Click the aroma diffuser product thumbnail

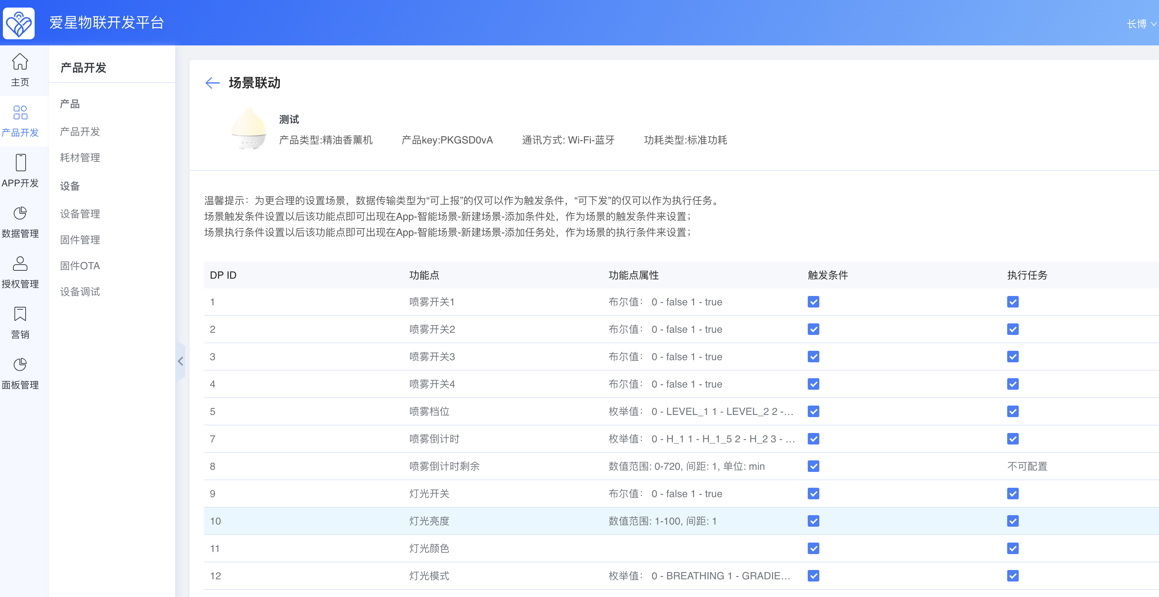[x=248, y=129]
